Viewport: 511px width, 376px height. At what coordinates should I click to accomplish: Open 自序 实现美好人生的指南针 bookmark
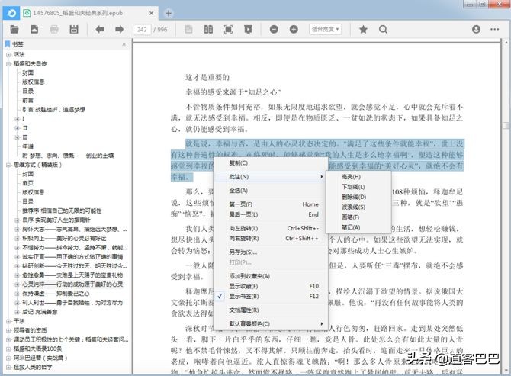56,220
